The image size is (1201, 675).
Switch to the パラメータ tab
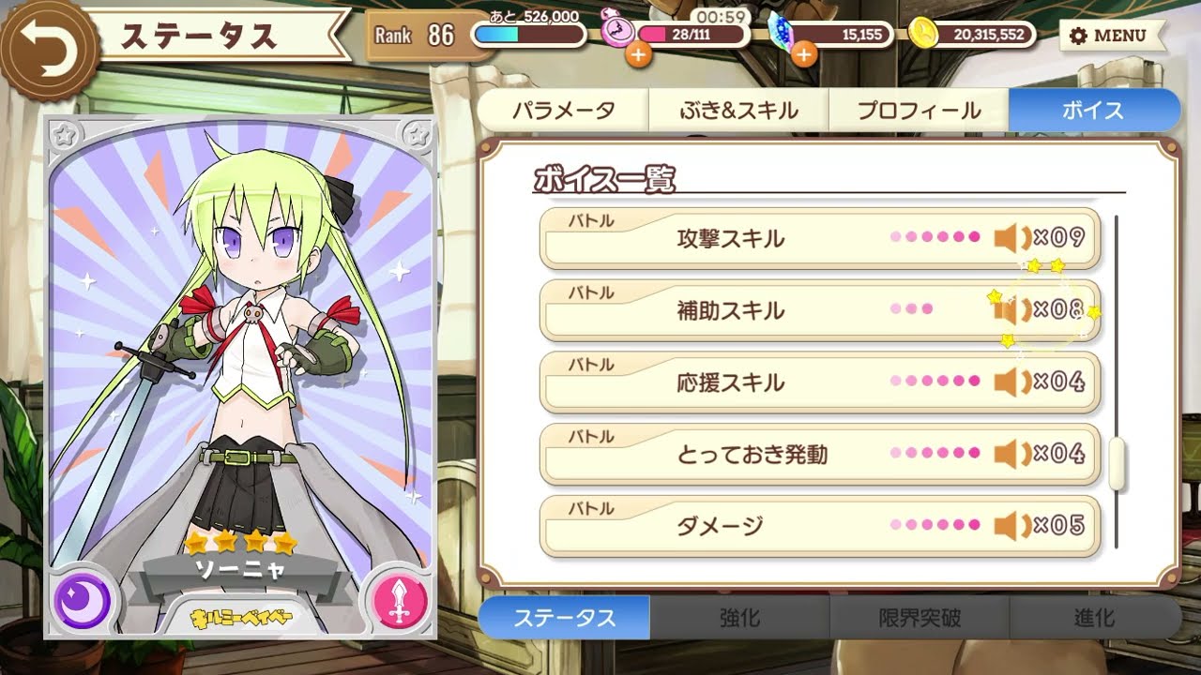point(563,111)
